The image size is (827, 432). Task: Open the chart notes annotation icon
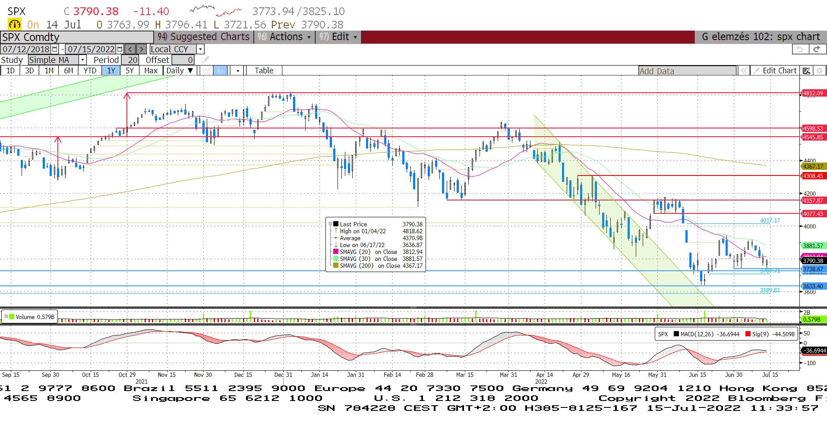(x=806, y=71)
